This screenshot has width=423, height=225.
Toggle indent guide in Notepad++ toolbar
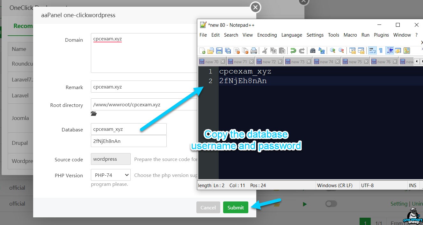390,51
